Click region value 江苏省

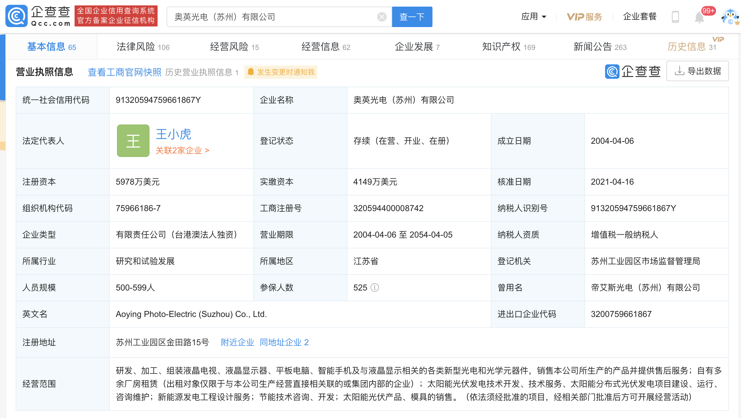tap(366, 261)
